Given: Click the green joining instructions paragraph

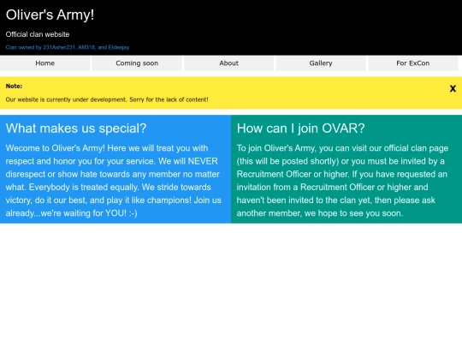Looking at the screenshot, I should 342,181.
